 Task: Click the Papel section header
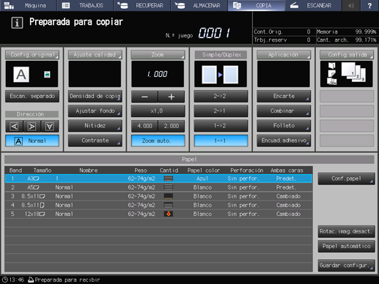click(189, 160)
